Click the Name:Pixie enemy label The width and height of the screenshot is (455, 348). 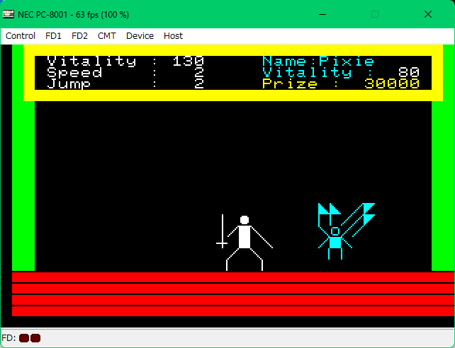pos(318,62)
